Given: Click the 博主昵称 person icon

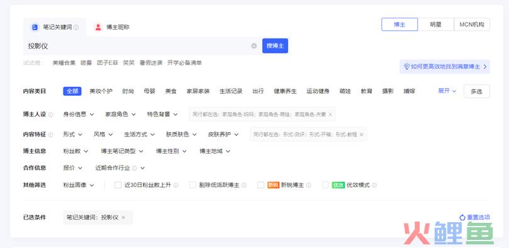Looking at the screenshot, I should tap(98, 27).
